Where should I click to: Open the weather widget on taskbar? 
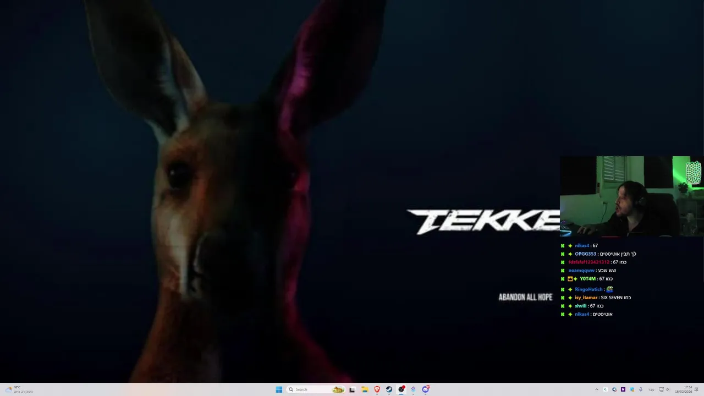tap(19, 389)
